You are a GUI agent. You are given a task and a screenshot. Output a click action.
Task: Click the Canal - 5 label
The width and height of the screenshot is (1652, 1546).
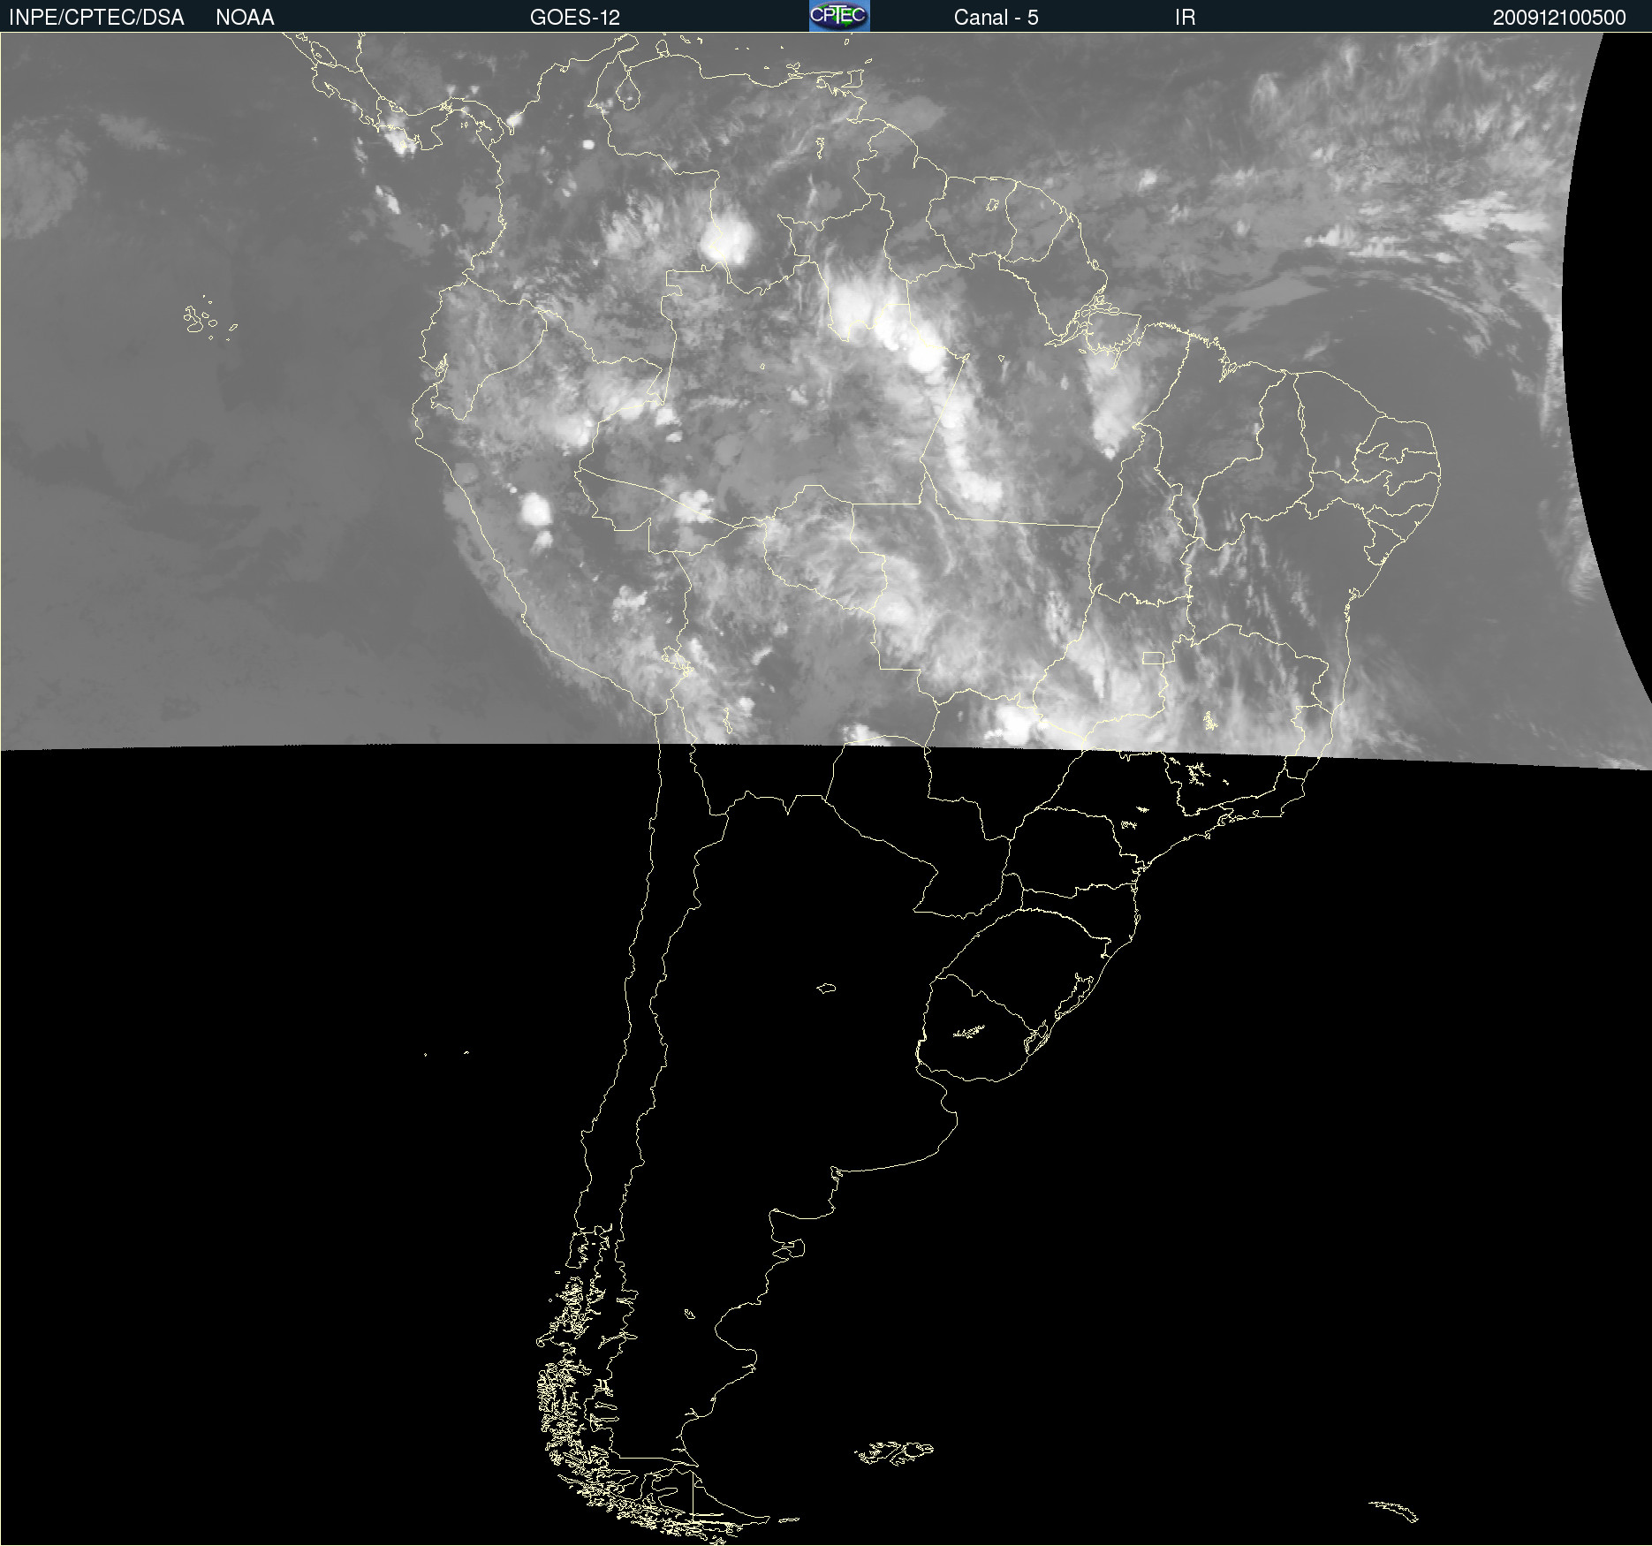[x=996, y=18]
